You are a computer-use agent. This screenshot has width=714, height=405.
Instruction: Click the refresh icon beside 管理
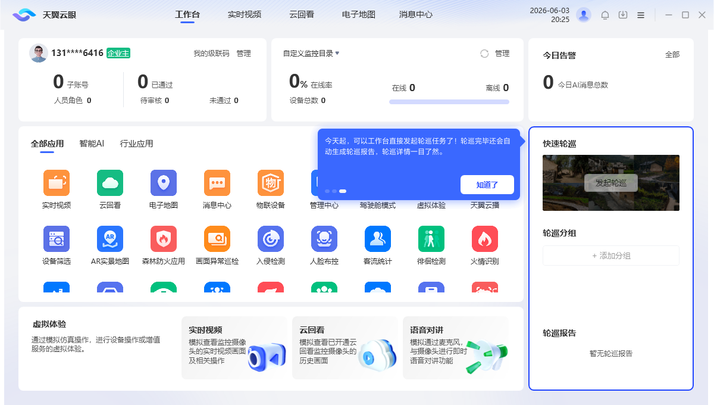(484, 54)
